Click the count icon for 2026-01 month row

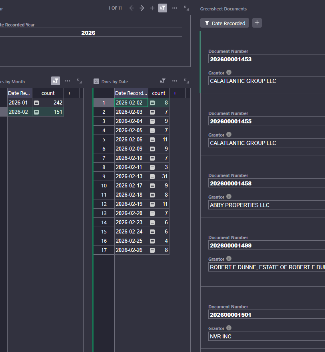click(x=36, y=103)
